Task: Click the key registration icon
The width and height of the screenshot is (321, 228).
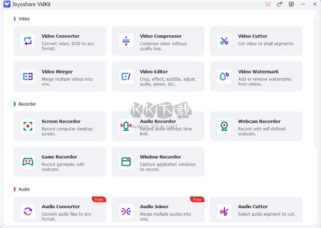Action: tap(279, 4)
